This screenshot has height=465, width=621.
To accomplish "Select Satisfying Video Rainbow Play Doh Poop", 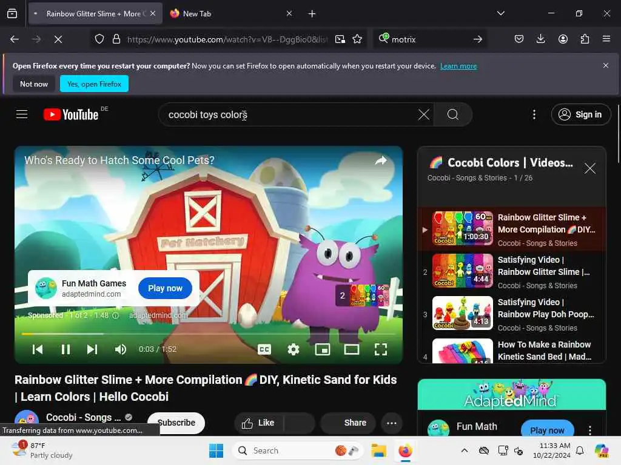I will coord(512,314).
